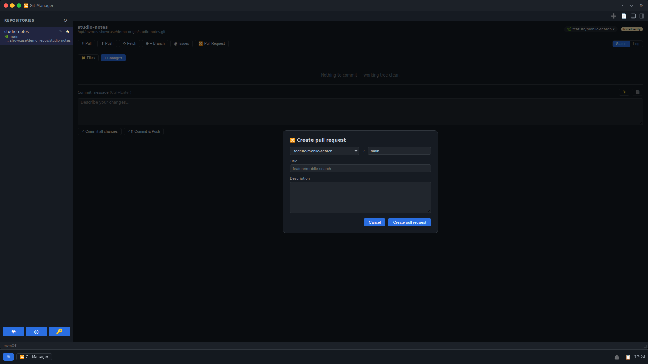Click the mvmOS status bar label

[x=10, y=346]
